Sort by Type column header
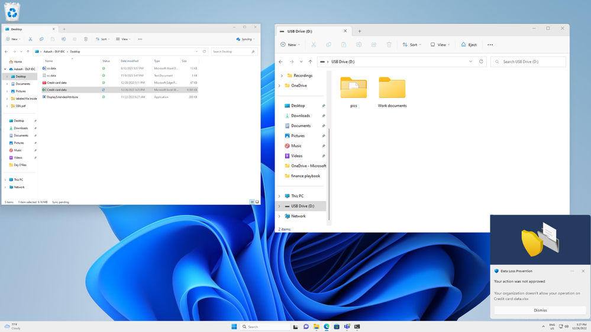This screenshot has width=591, height=332. [x=157, y=61]
